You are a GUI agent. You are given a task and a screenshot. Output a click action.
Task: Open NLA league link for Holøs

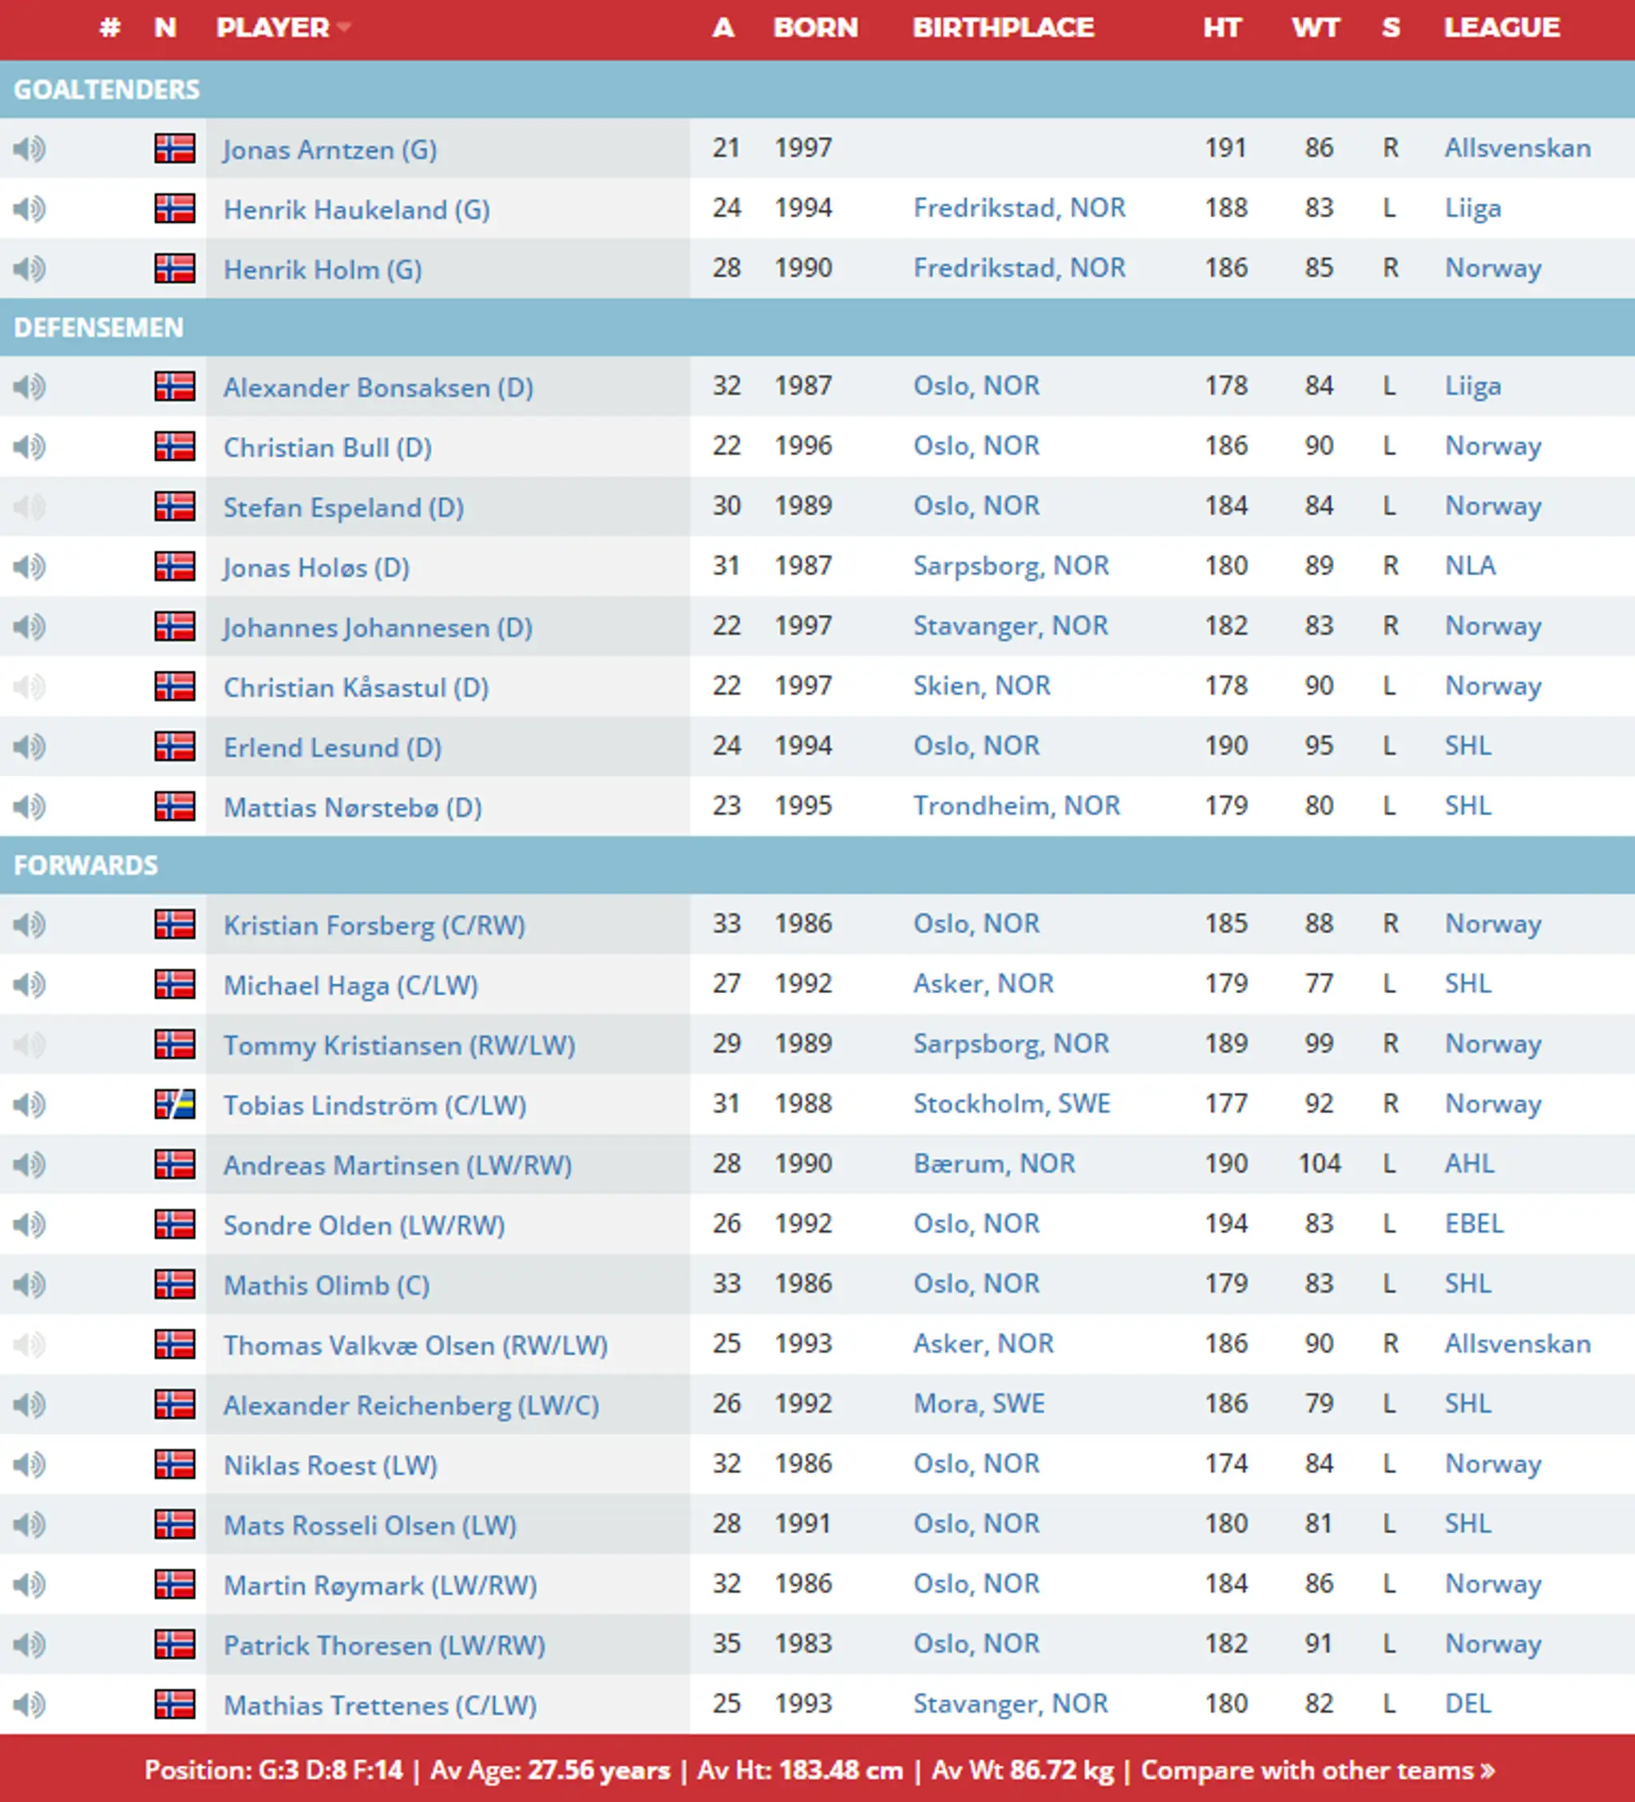(x=1471, y=565)
